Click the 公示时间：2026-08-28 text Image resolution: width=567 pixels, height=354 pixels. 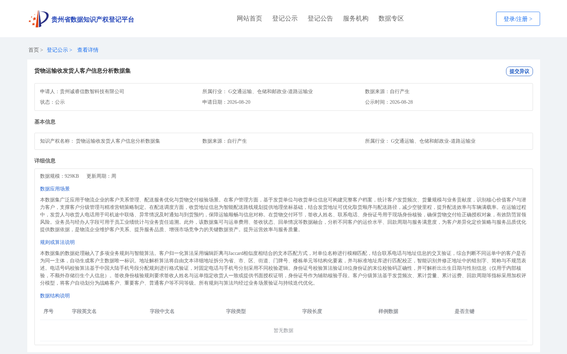click(389, 102)
